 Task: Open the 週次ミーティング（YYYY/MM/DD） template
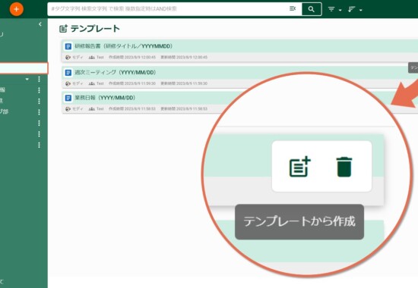pyautogui.click(x=116, y=72)
